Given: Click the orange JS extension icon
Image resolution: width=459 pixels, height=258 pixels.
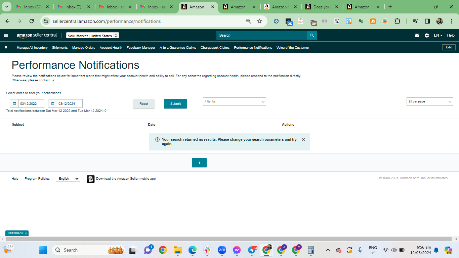Looking at the screenshot, I should pyautogui.click(x=373, y=21).
